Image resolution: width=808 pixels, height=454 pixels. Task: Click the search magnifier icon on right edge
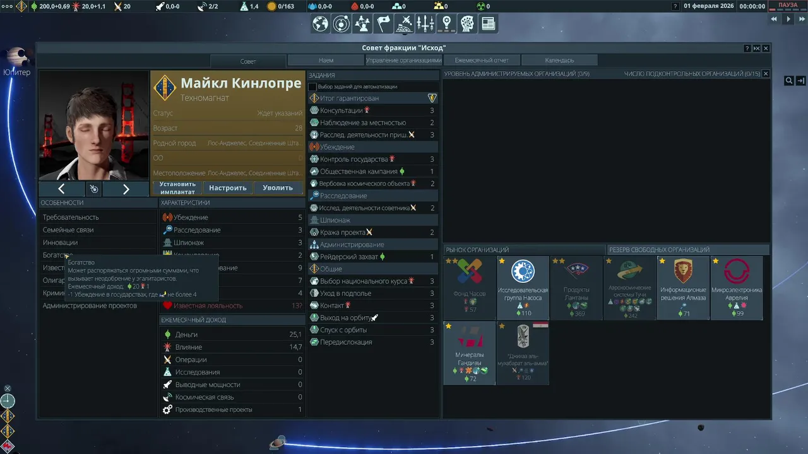point(789,81)
